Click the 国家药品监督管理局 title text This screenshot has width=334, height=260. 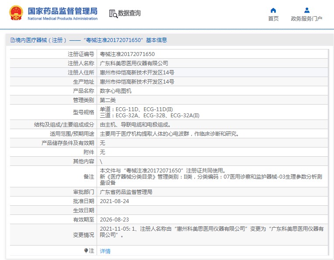[63, 11]
